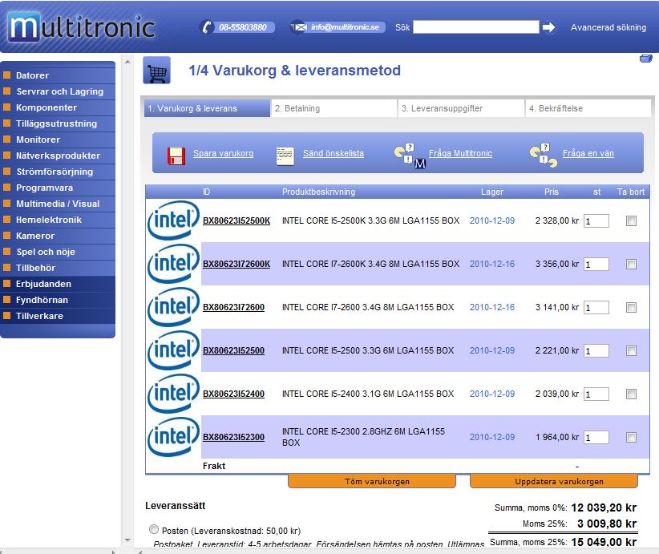
Task: Click Intel logo for BX80623I72600 row
Action: tap(173, 307)
